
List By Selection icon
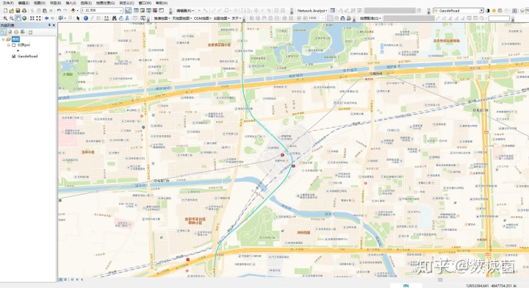coord(22,32)
